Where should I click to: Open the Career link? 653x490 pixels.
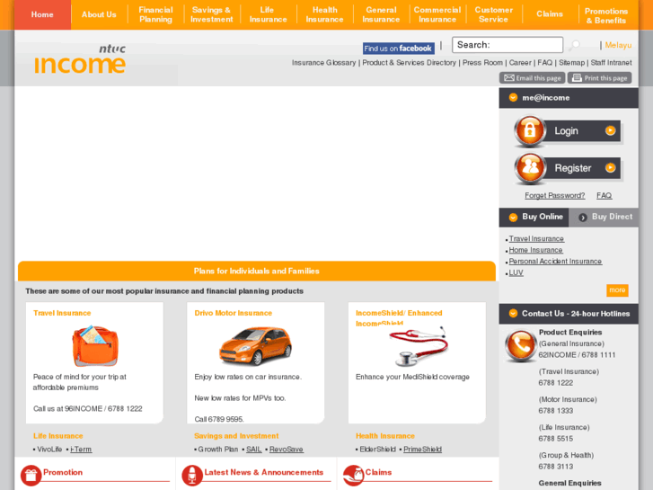tap(520, 63)
